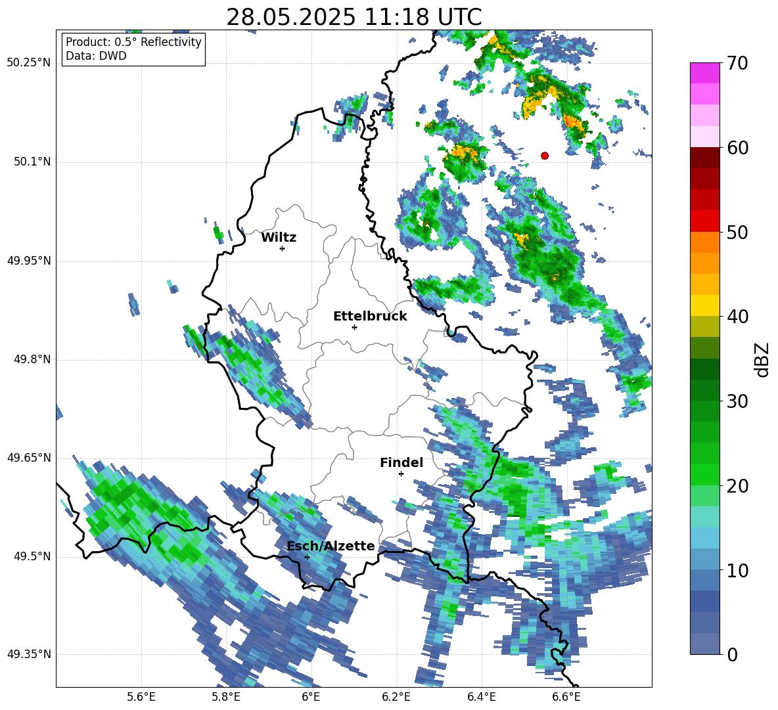Viewport: 778px width, 710px height.
Task: Click the yellow colorbar band near 40
Action: (704, 305)
